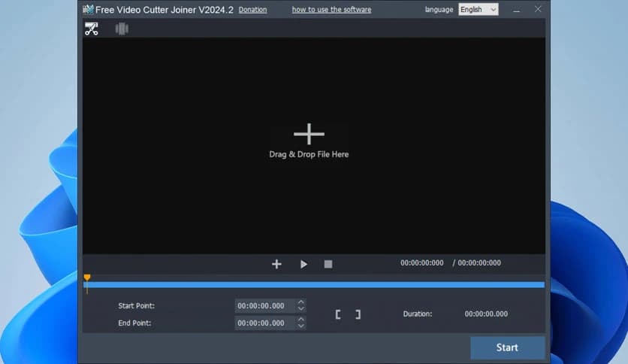Click the End Point time field

coord(265,323)
